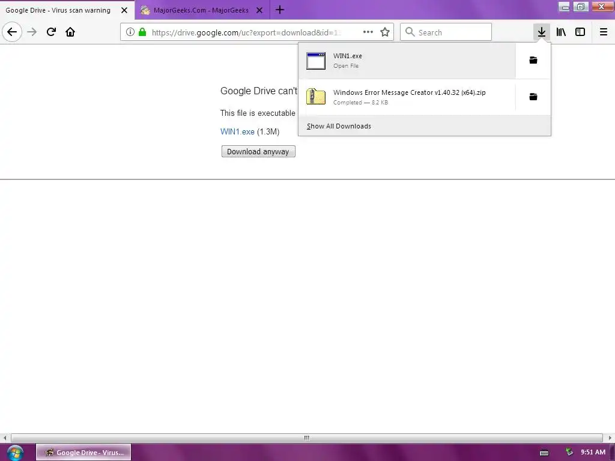The width and height of the screenshot is (615, 461).
Task: Show site information icon in address bar
Action: pos(130,32)
